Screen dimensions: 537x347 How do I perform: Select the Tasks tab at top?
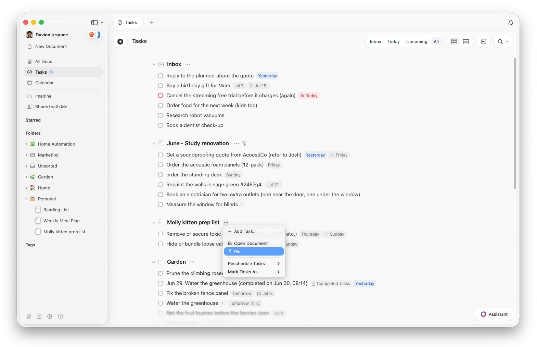[x=128, y=23]
